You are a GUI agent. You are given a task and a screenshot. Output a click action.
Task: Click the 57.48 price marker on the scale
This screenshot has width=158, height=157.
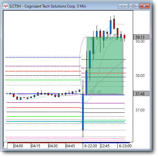141,94
